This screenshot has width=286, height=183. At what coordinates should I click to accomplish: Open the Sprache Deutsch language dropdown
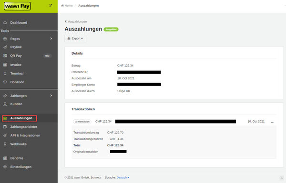123,178
